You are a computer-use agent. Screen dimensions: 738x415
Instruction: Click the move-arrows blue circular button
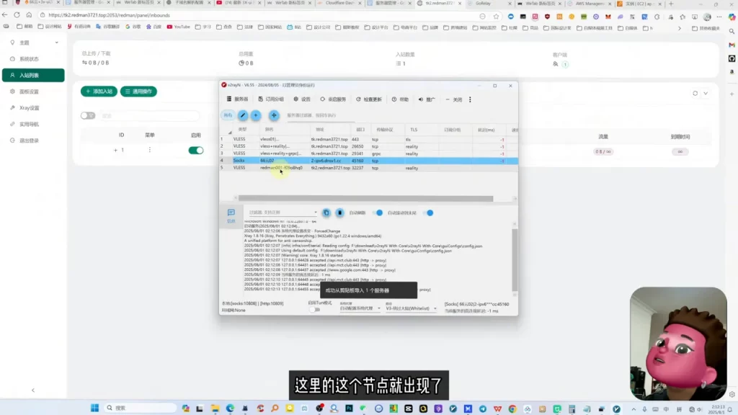(274, 115)
